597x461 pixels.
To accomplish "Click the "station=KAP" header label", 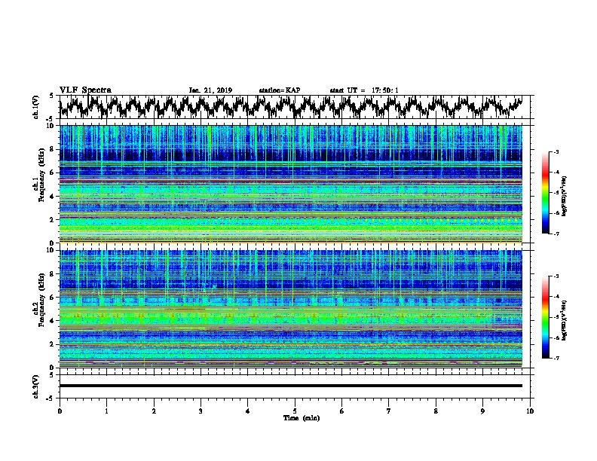I will (280, 90).
